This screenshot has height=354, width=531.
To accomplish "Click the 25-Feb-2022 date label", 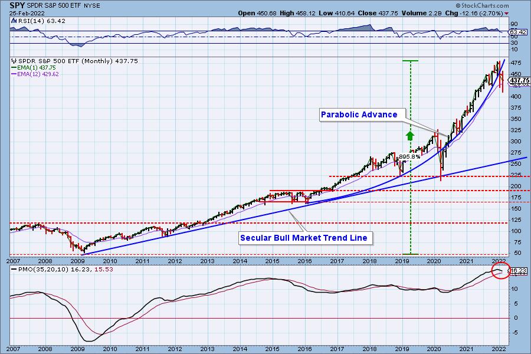I will click(27, 14).
